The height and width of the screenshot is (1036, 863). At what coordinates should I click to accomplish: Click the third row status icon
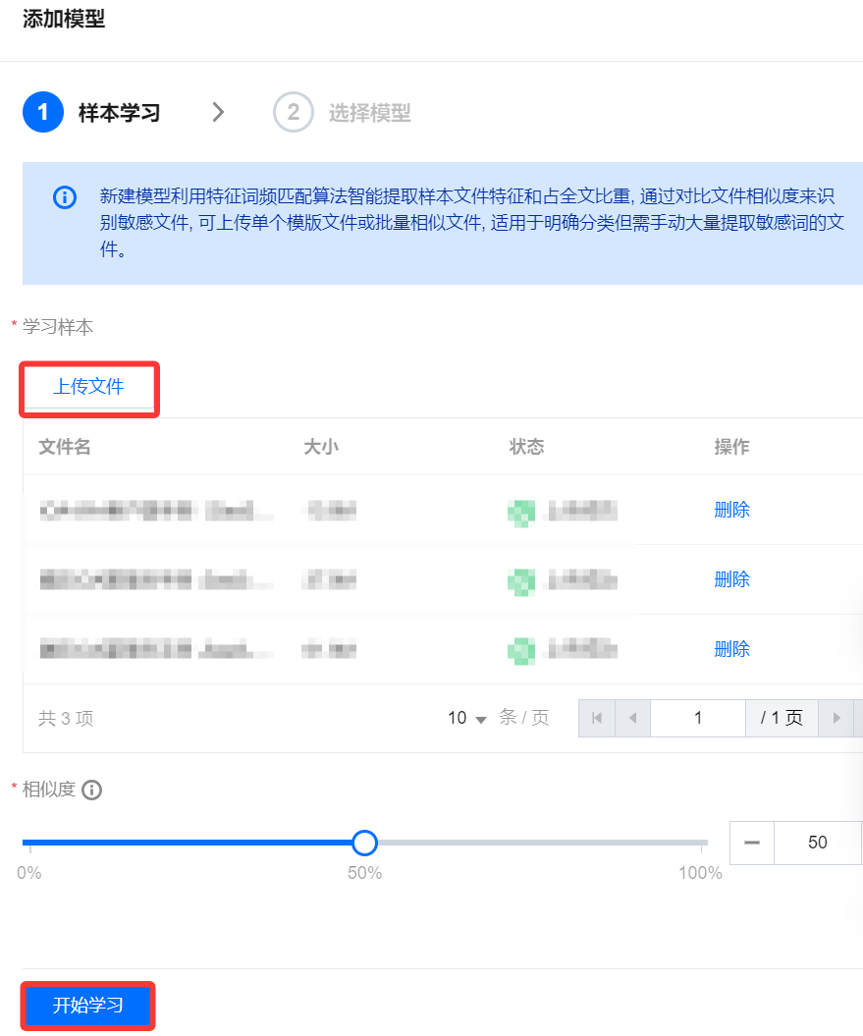coord(521,651)
